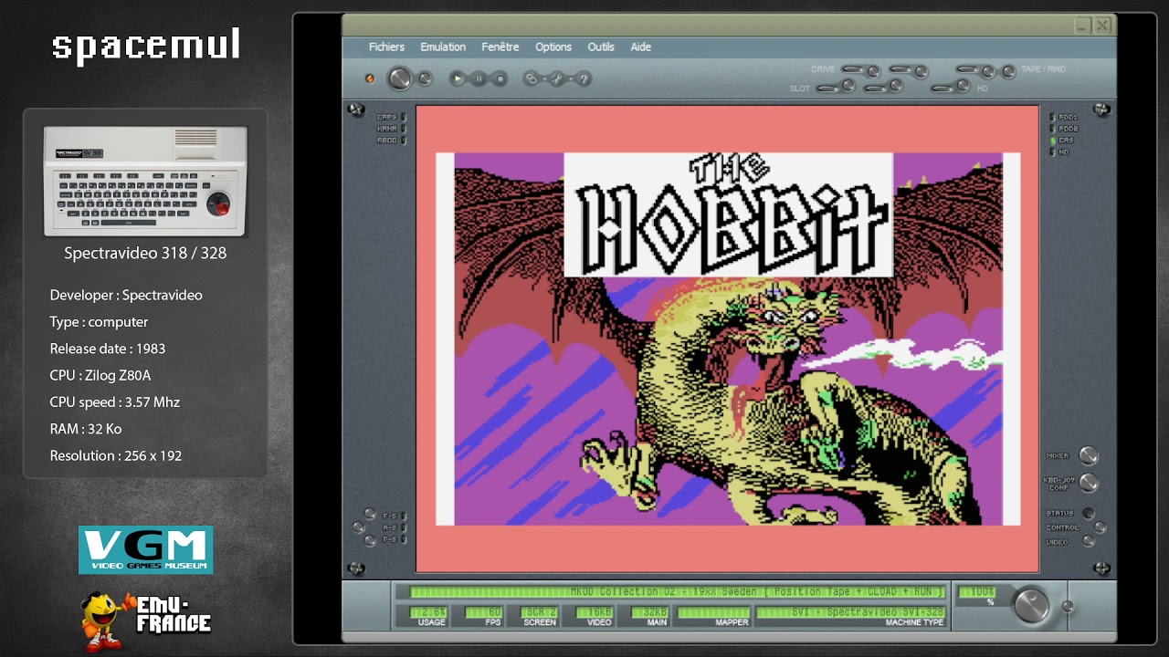Open the Fenêtre menu
This screenshot has width=1169, height=657.
(x=500, y=47)
